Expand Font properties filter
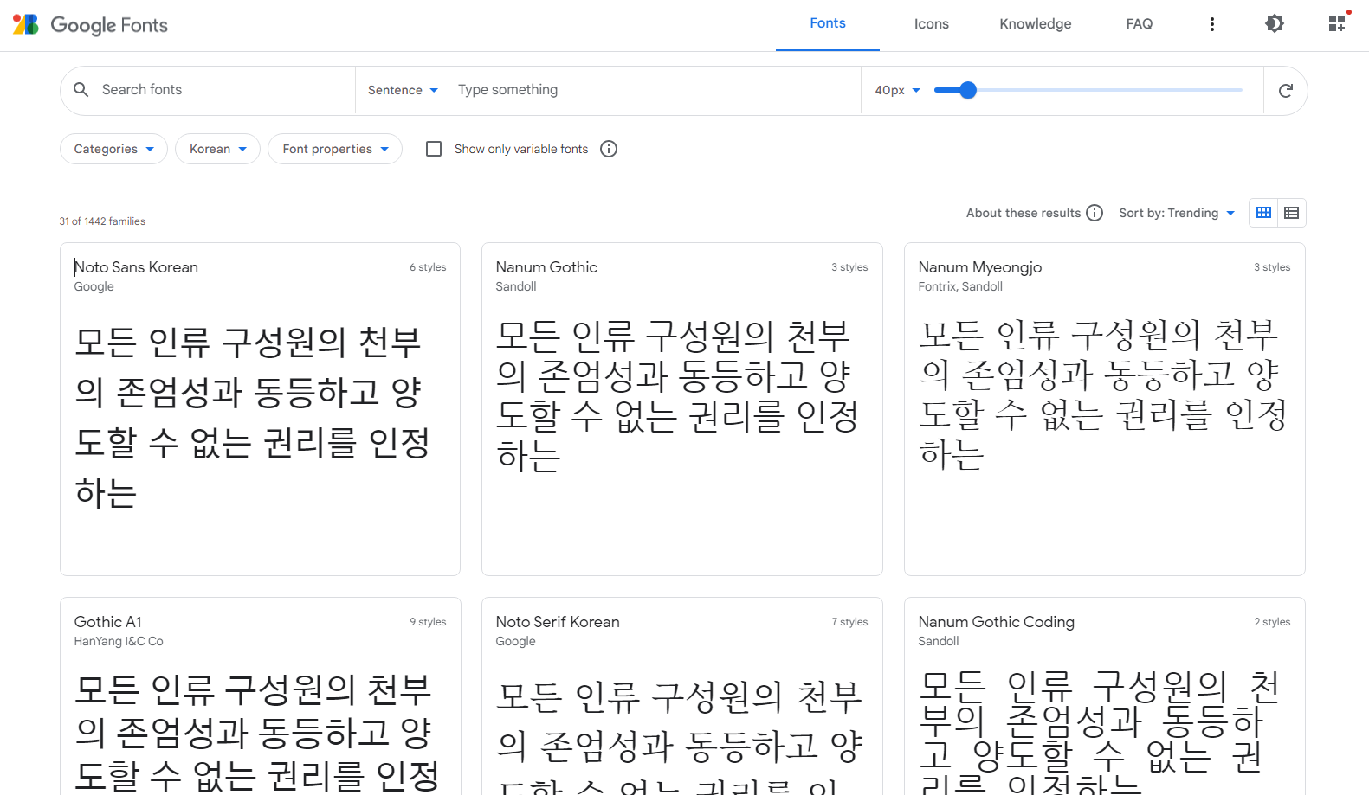The height and width of the screenshot is (795, 1369). pyautogui.click(x=335, y=149)
